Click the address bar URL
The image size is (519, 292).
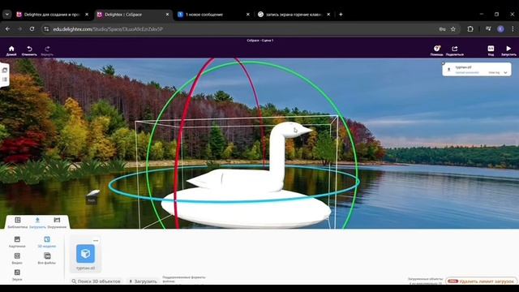(108, 29)
